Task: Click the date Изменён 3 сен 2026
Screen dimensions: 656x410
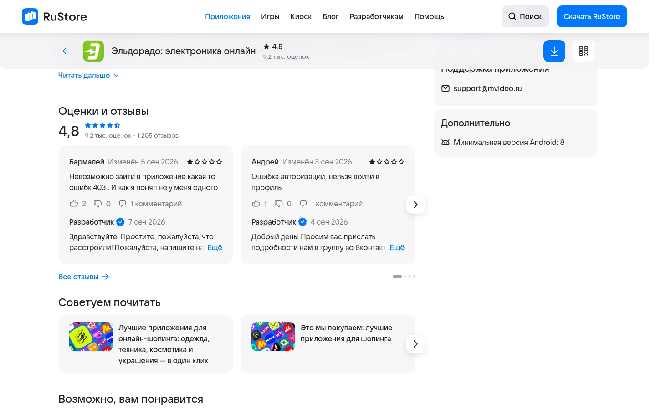Action: 317,162
